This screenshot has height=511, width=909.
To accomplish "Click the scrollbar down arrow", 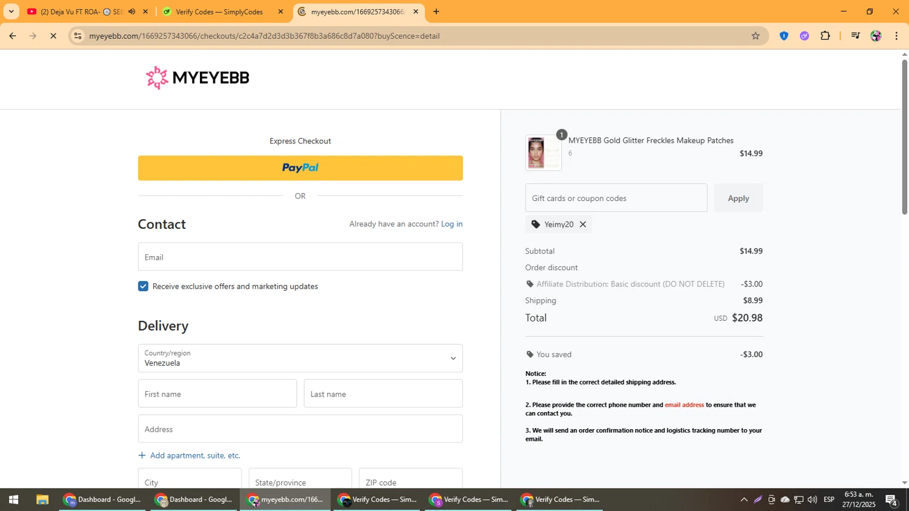I will point(904,483).
